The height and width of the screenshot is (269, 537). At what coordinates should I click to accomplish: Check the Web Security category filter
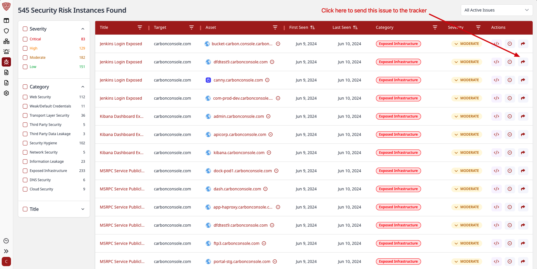click(25, 97)
